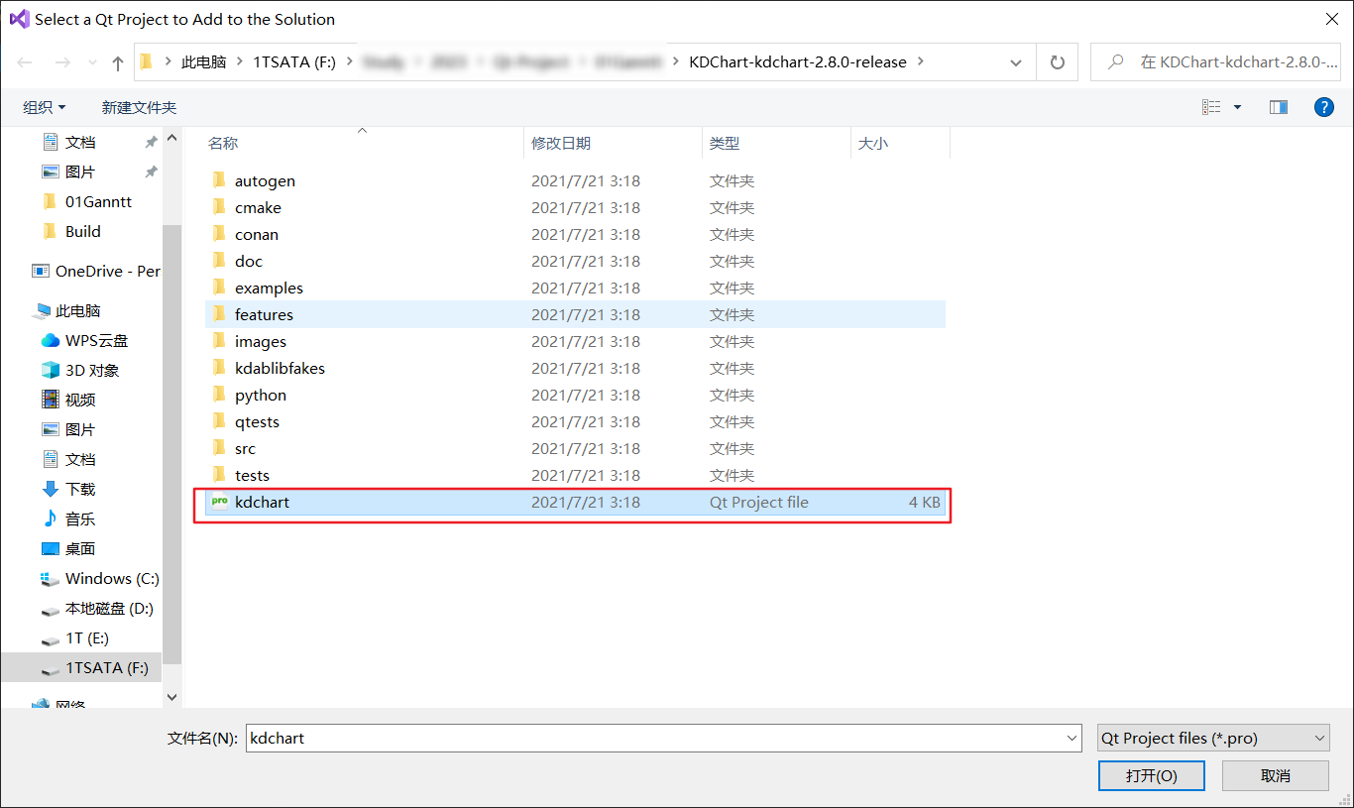Change view layout icon
Image resolution: width=1354 pixels, height=808 pixels.
coord(1211,107)
